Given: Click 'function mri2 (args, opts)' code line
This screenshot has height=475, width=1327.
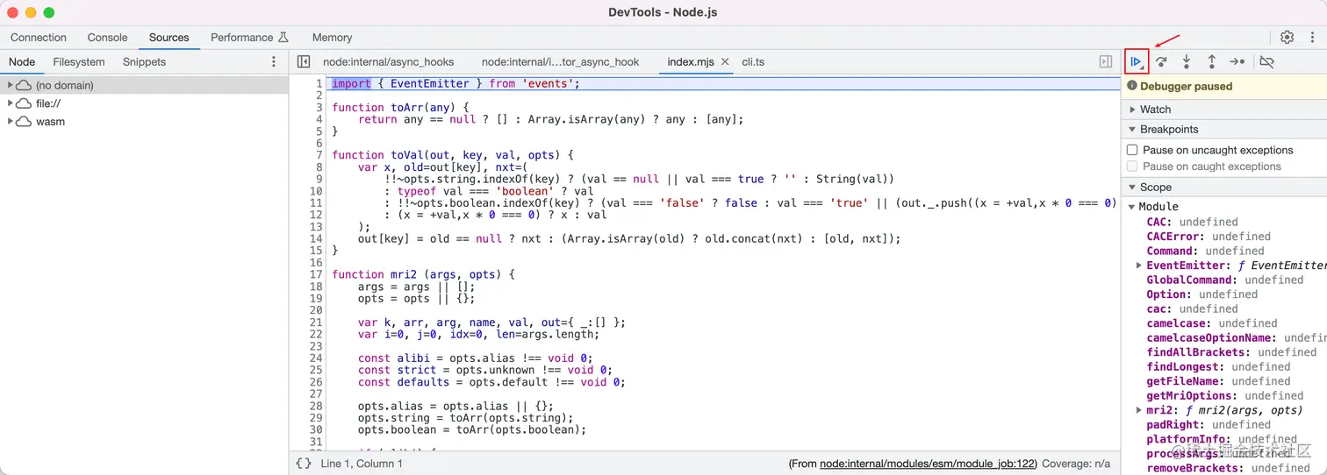Looking at the screenshot, I should (423, 274).
